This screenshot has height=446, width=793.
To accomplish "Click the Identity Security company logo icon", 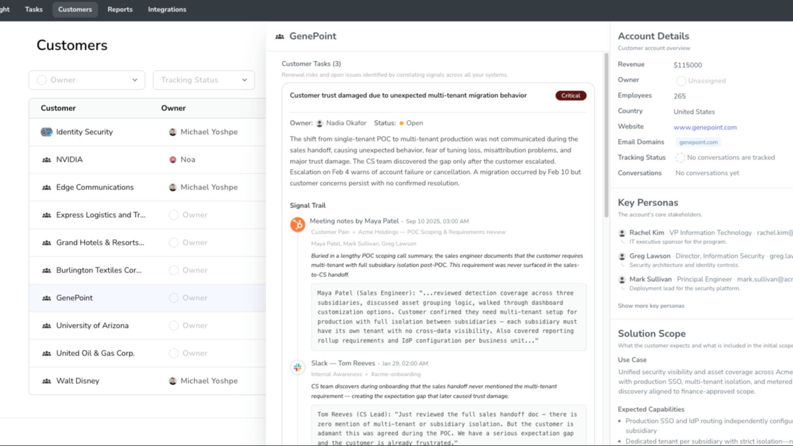I will click(47, 132).
